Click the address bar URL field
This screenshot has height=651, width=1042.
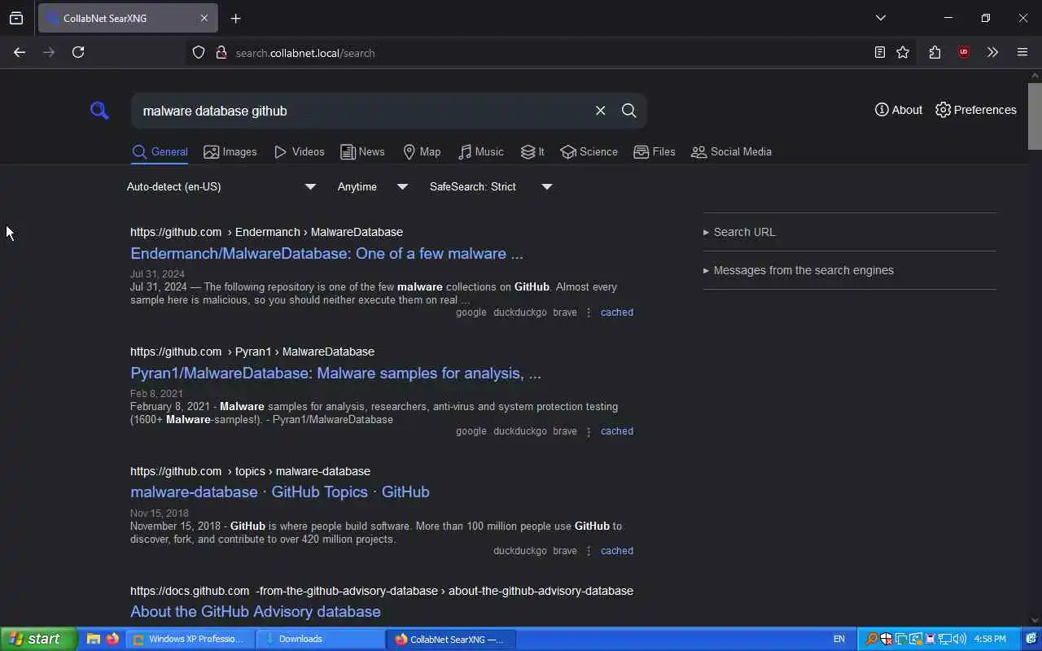click(537, 52)
